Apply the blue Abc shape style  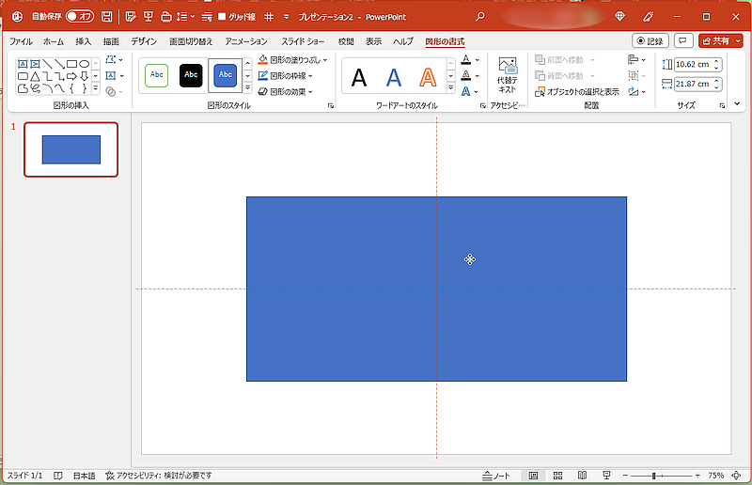(x=225, y=75)
